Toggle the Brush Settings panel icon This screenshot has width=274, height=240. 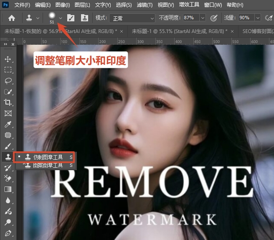click(71, 18)
